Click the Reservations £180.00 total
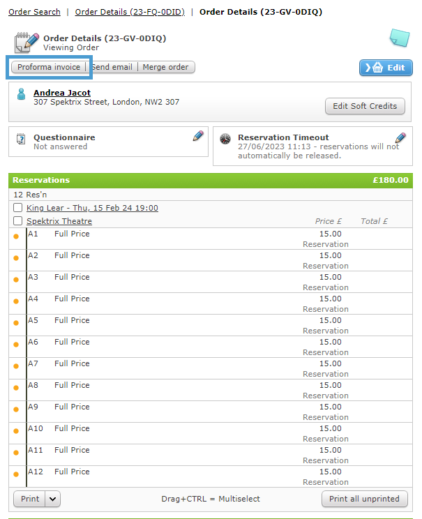Image resolution: width=422 pixels, height=519 pixels. [391, 180]
